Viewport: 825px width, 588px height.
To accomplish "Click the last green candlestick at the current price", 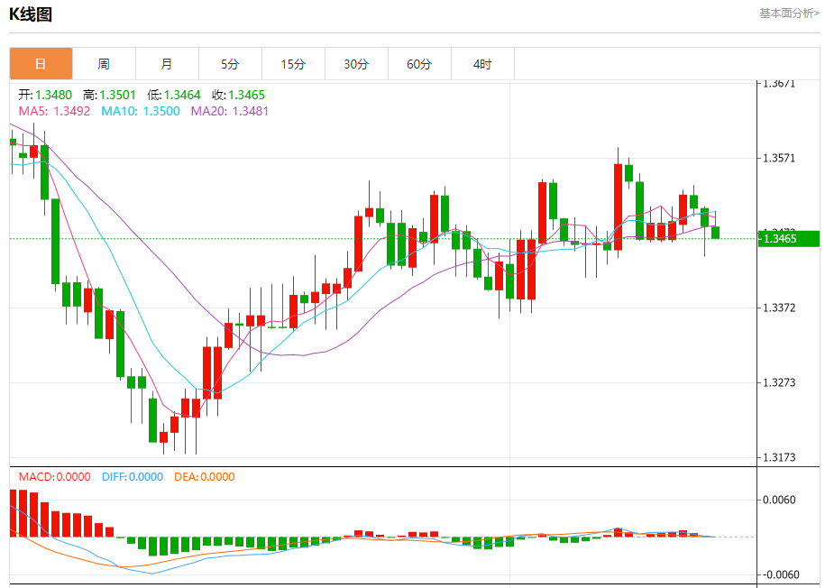I will tap(716, 232).
